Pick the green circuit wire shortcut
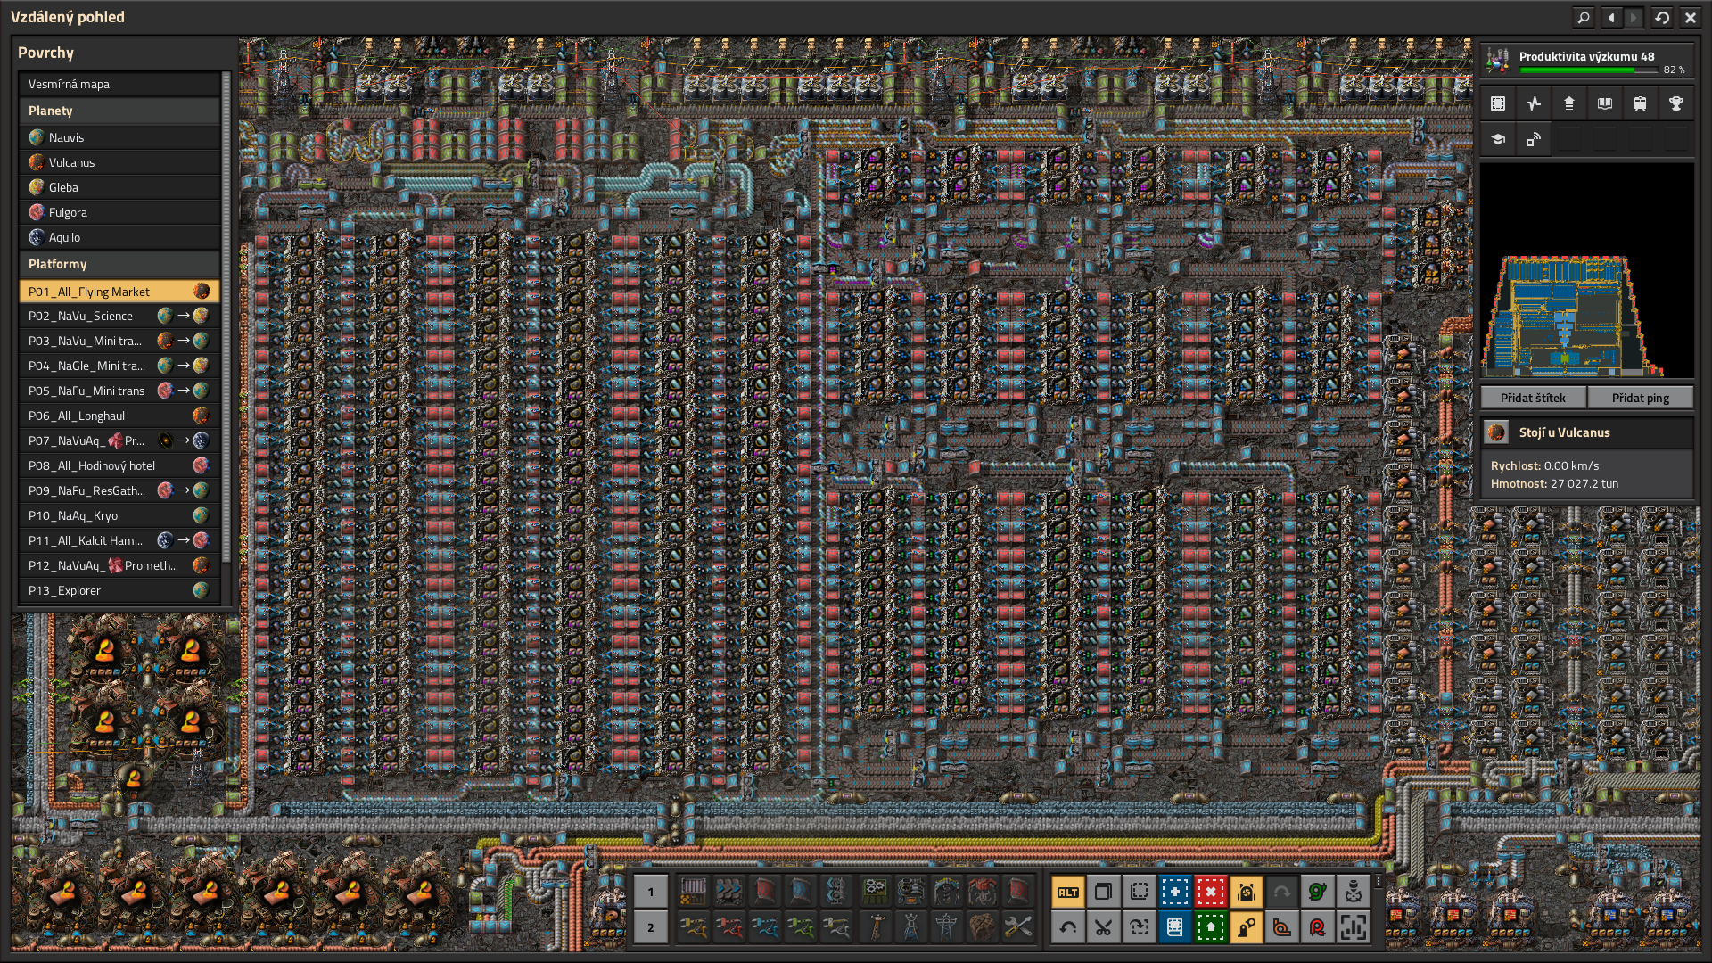Viewport: 1712px width, 963px height. coord(1317,892)
